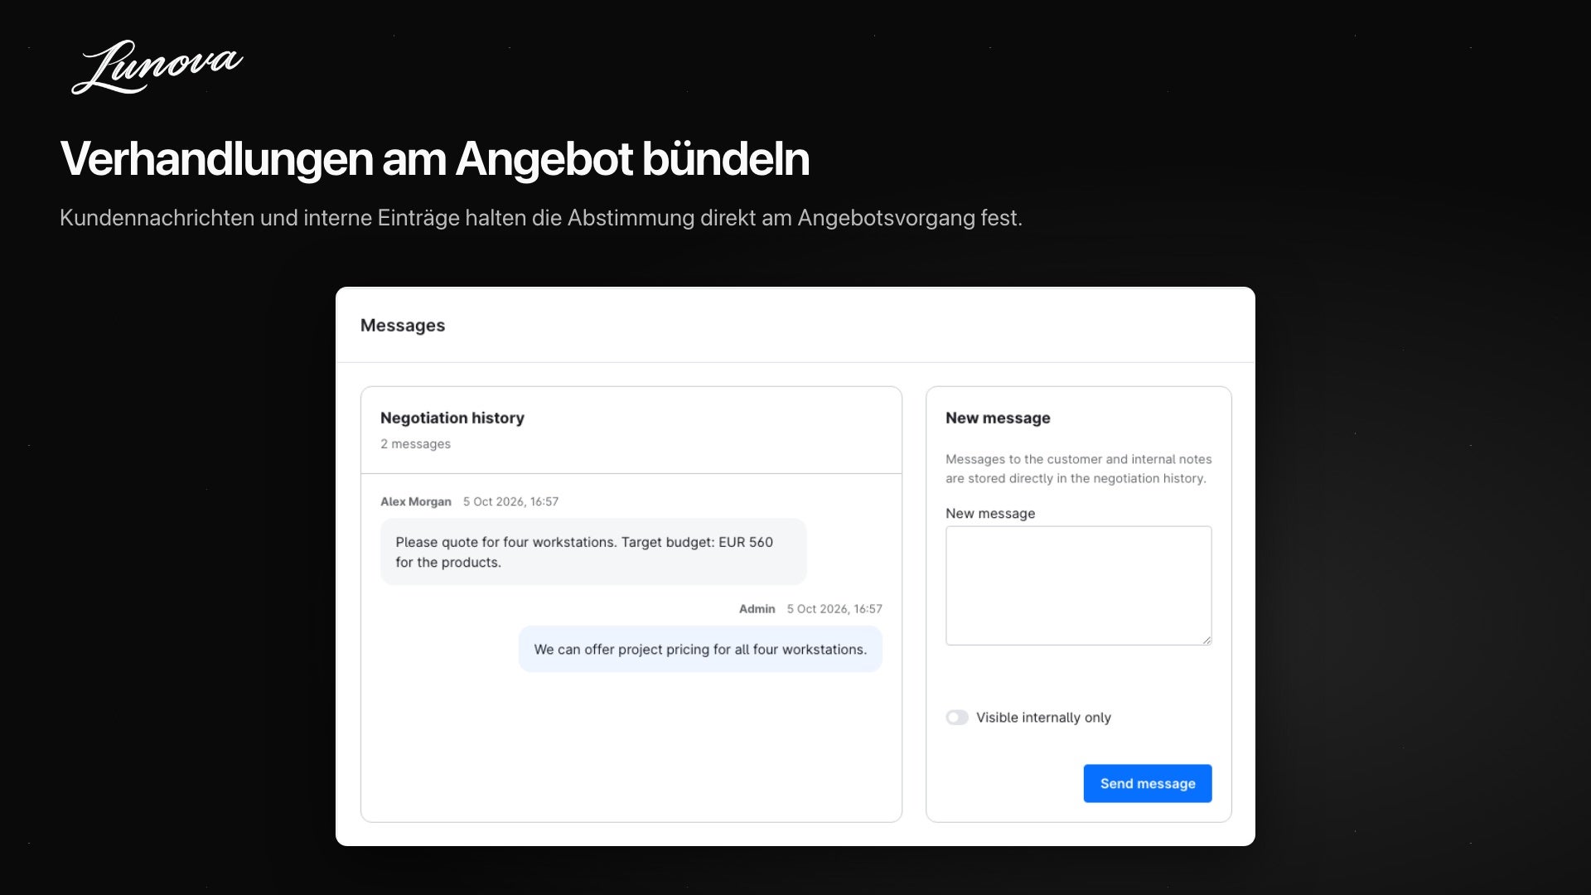Click the Admin sender name
This screenshot has width=1591, height=895.
point(757,609)
